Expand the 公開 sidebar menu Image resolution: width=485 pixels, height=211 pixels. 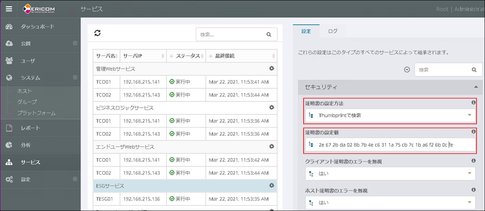coord(75,43)
